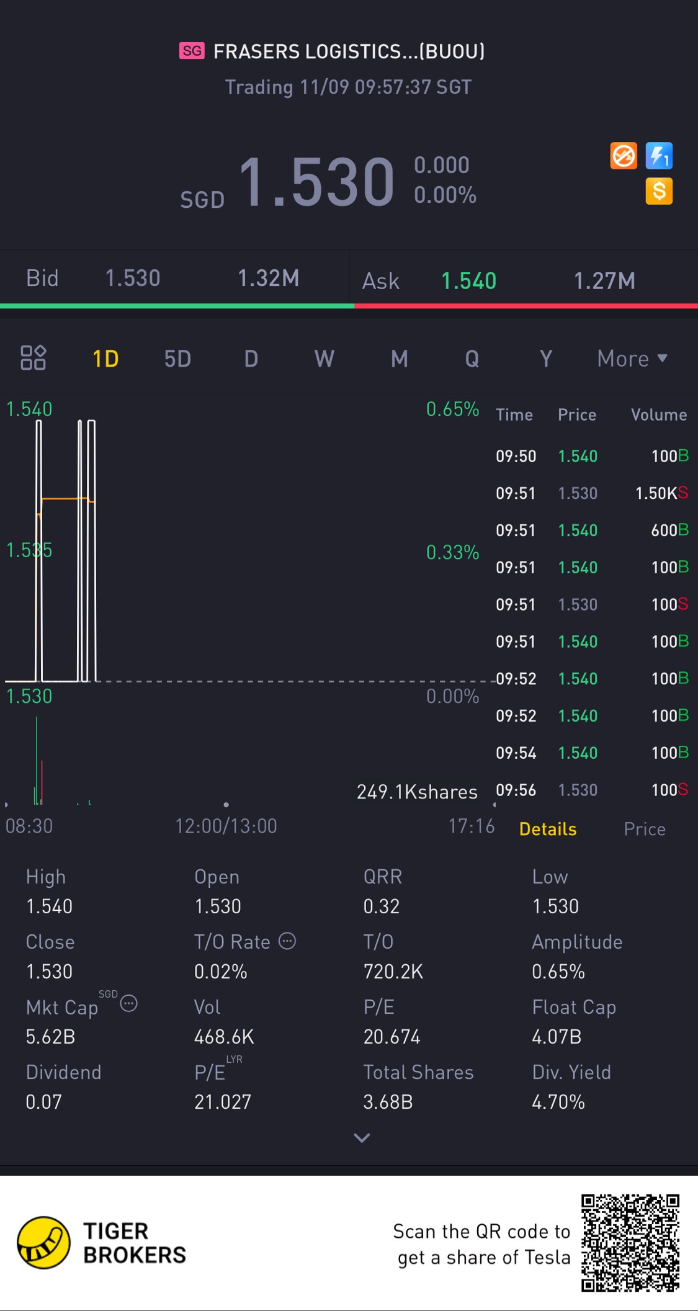The height and width of the screenshot is (1311, 698).
Task: Click the pink SG market badge
Action: 192,51
